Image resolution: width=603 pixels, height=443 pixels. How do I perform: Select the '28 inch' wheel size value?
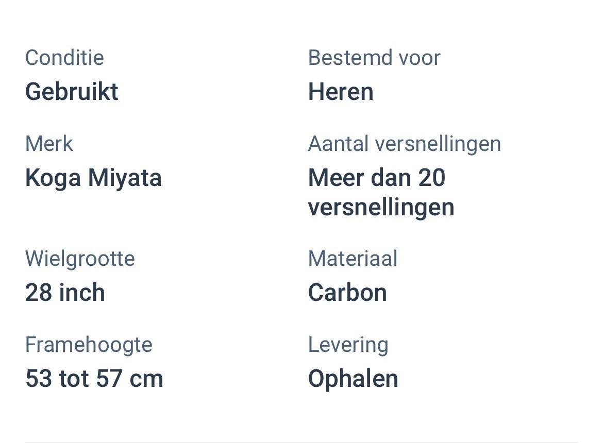[x=65, y=293]
